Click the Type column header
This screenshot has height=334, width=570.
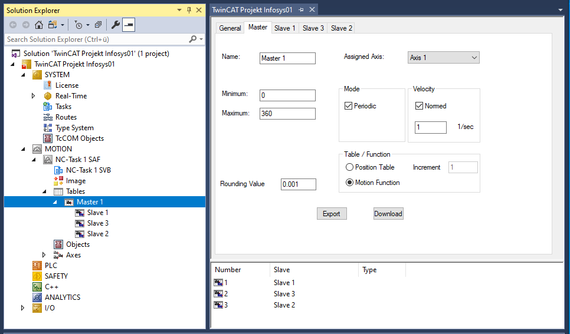[x=382, y=270]
